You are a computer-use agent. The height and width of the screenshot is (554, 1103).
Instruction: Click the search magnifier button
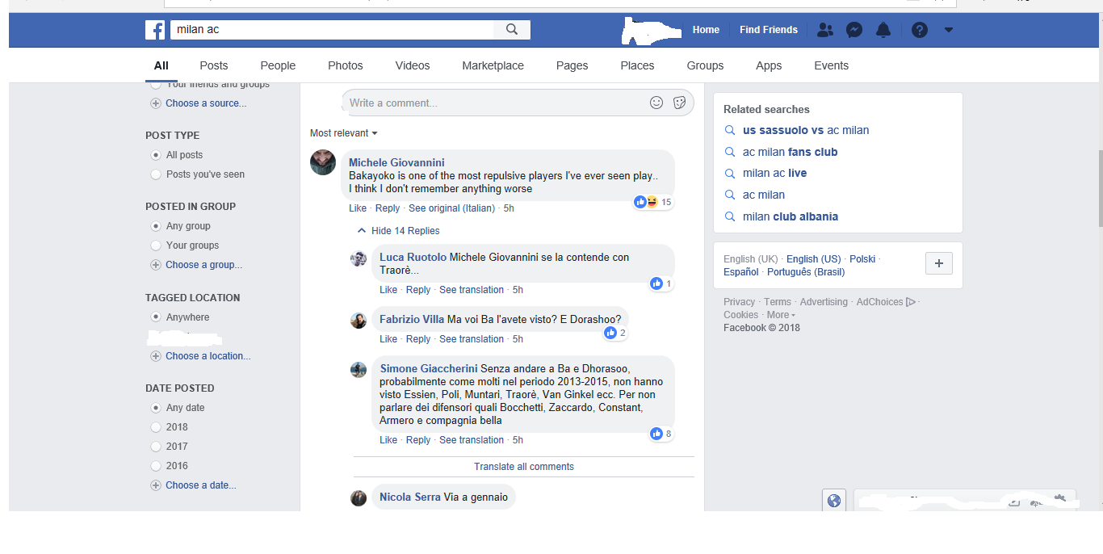point(512,30)
